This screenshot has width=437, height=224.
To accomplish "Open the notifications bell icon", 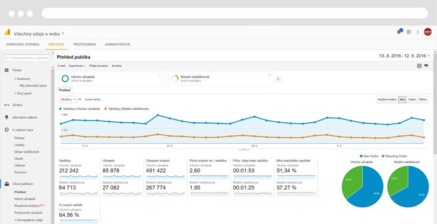I will [399, 32].
